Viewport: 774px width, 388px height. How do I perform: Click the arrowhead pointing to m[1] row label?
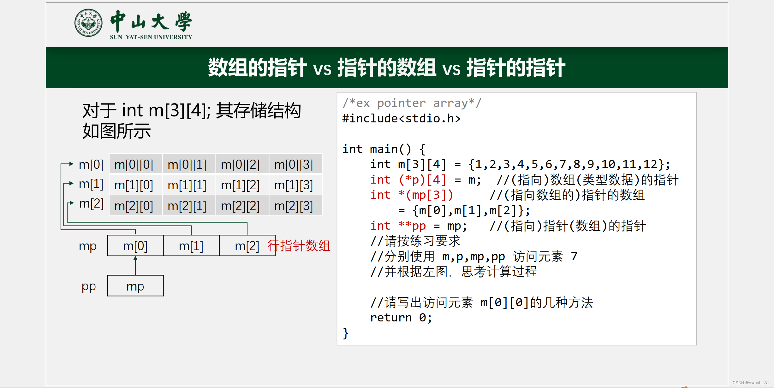71,183
